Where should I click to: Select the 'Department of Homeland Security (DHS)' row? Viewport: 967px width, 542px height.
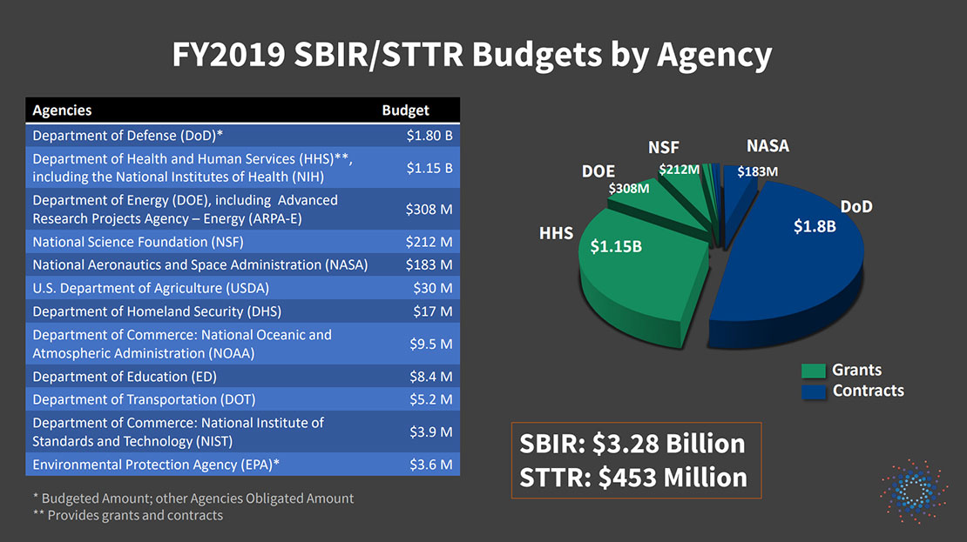pyautogui.click(x=242, y=311)
